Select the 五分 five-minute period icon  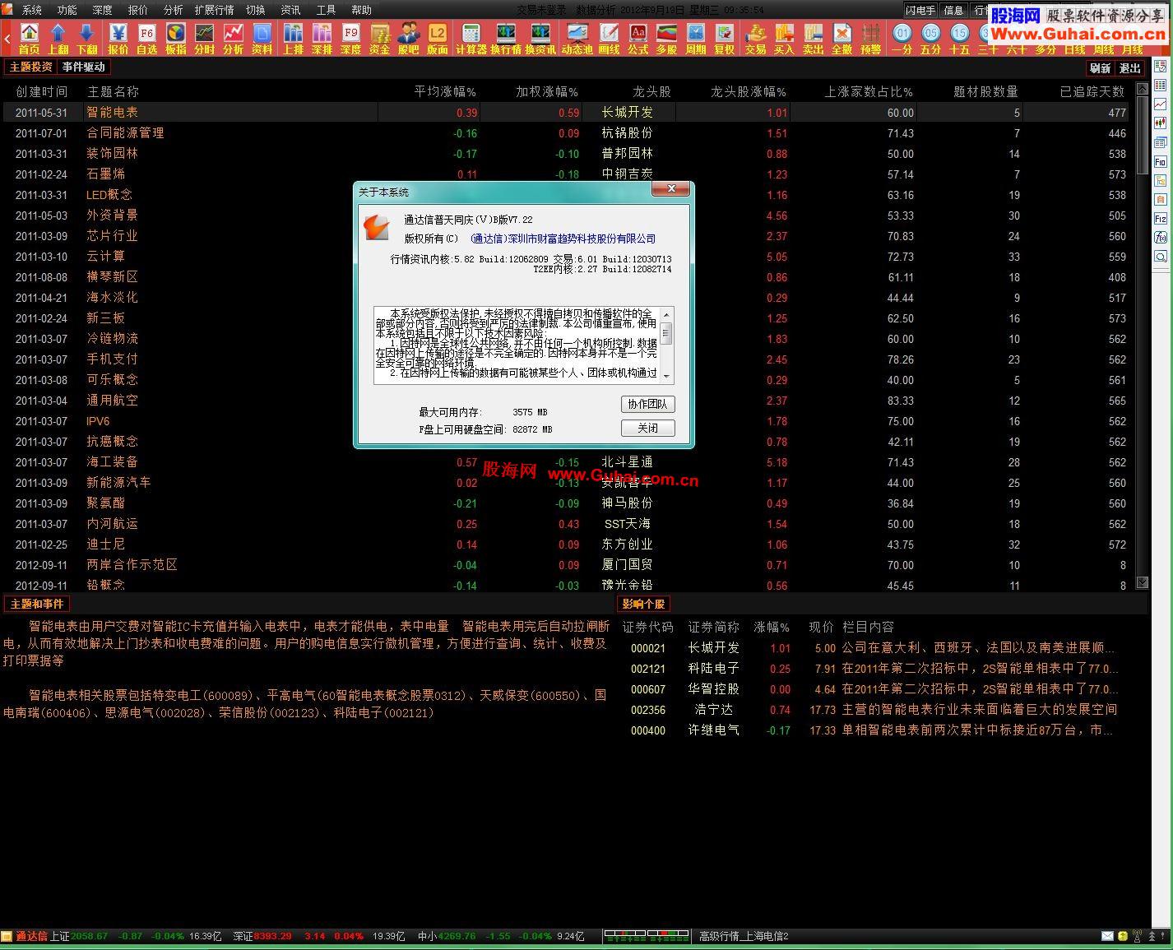930,39
